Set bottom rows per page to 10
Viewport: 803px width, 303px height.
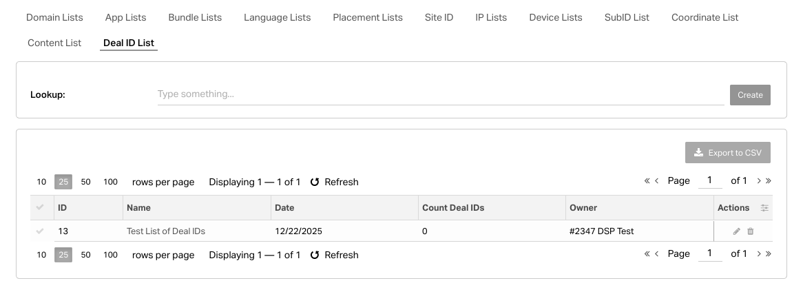[41, 255]
